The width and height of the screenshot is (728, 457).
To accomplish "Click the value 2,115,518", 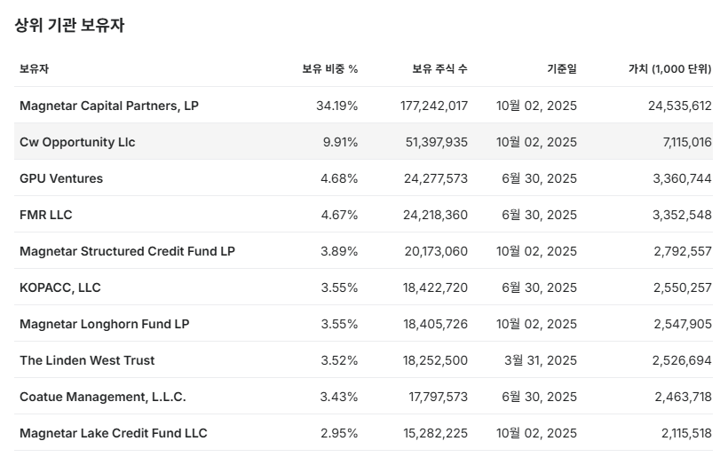I will (x=686, y=433).
